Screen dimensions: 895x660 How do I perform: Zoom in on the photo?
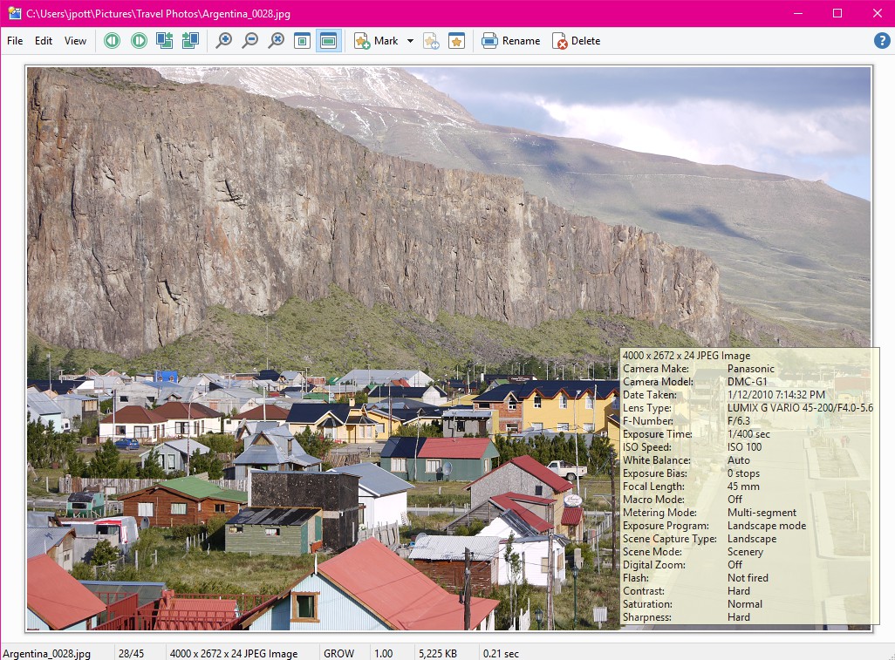click(224, 41)
